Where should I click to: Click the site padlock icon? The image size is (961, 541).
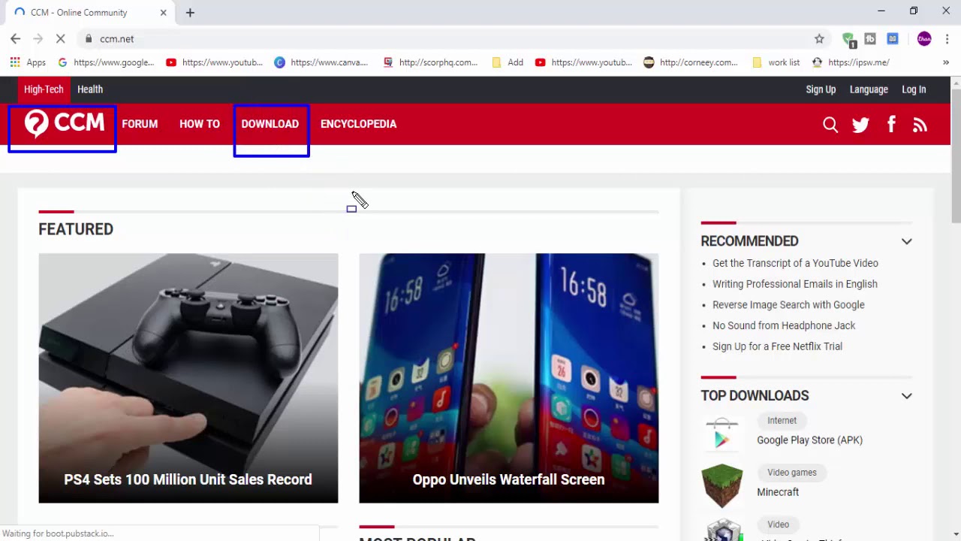click(89, 39)
